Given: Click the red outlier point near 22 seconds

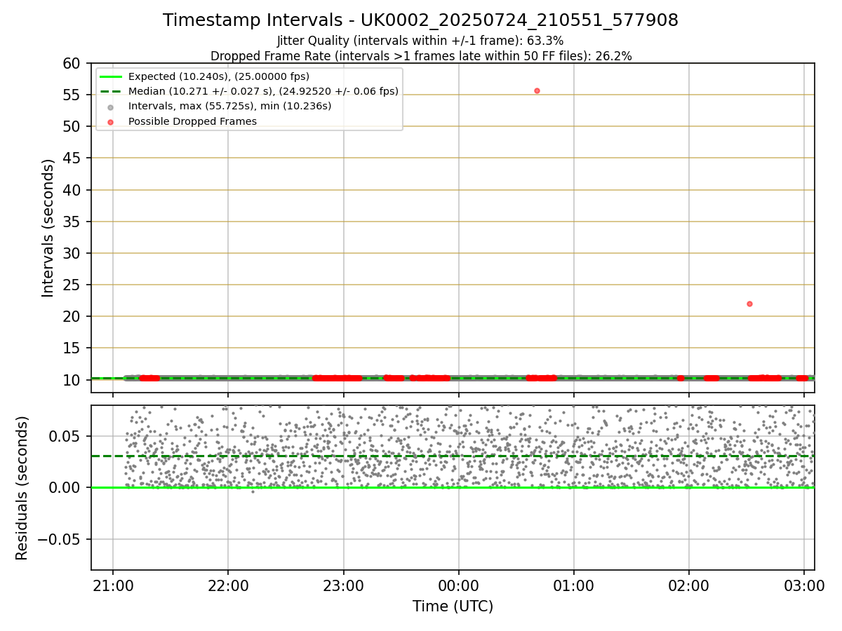Looking at the screenshot, I should pos(749,304).
